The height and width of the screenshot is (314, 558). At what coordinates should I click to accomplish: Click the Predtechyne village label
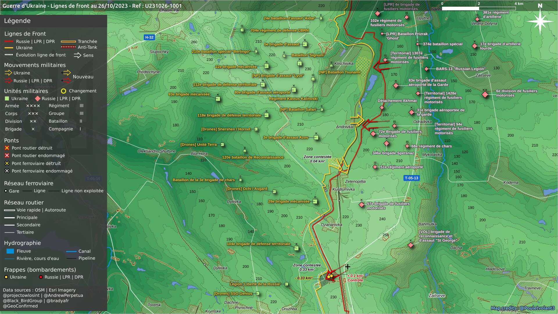[x=149, y=72]
